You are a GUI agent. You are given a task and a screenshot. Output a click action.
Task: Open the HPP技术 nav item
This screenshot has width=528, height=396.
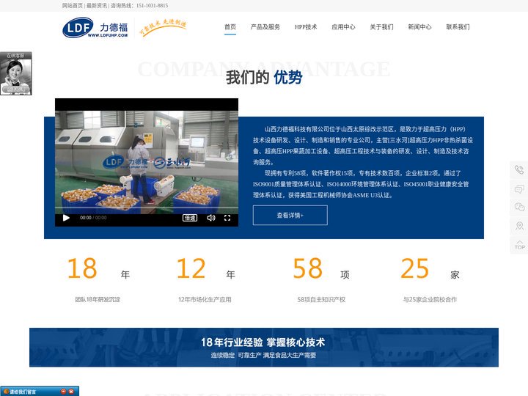pyautogui.click(x=306, y=27)
